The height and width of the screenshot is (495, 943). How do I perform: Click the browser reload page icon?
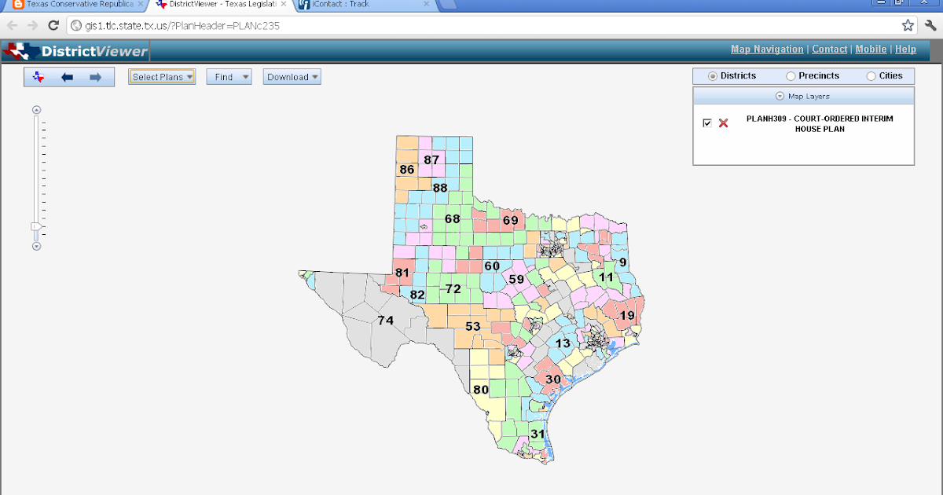[52, 24]
